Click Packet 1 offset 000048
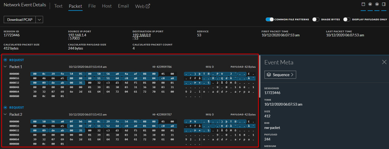This screenshot has width=389, height=149. (x=14, y=87)
